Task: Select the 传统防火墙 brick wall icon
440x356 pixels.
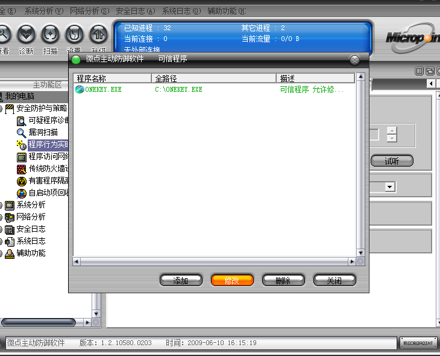Action: (22, 169)
